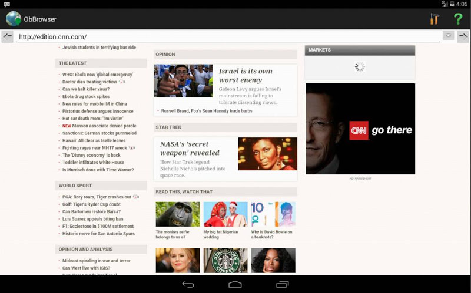Tap the signal strength icon in status bar
This screenshot has height=293, width=471.
click(x=445, y=4)
